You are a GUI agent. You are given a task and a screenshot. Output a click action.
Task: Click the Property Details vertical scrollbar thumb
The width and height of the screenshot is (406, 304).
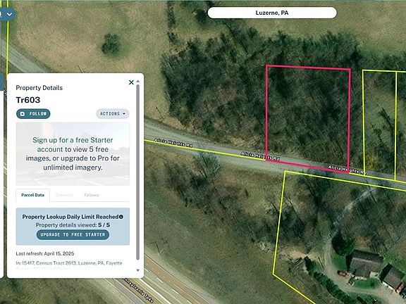point(137,172)
